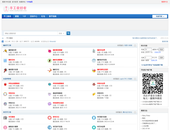Click the 编织教程图解 yarn ball icon
The image size is (170, 130).
pos(49,51)
